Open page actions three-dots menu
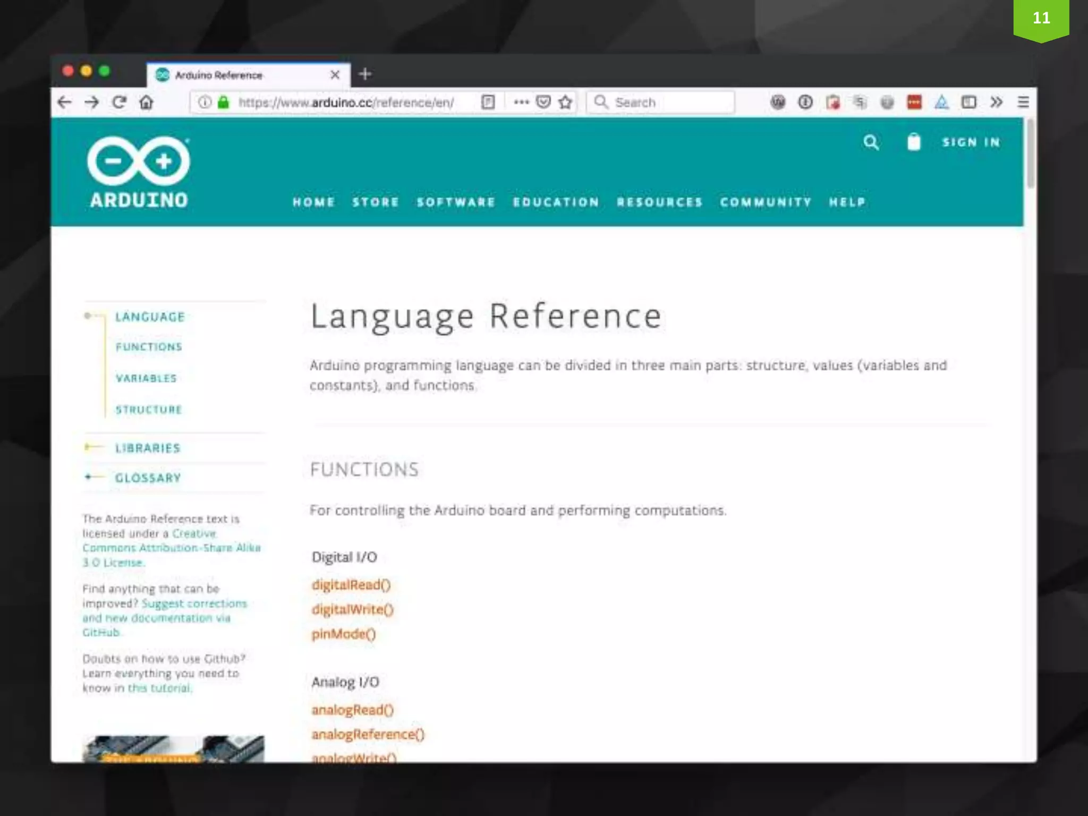This screenshot has height=816, width=1088. 521,102
